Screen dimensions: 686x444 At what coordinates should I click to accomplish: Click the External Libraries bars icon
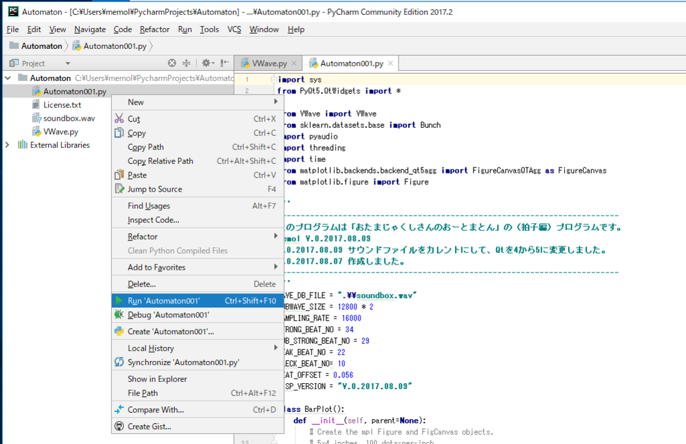(x=22, y=145)
